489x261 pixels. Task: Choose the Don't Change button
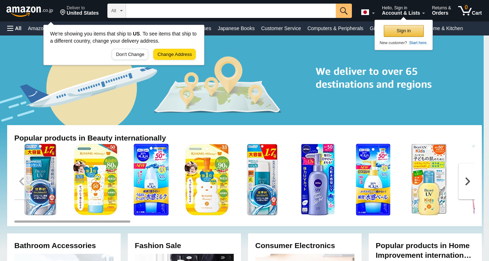(x=130, y=54)
